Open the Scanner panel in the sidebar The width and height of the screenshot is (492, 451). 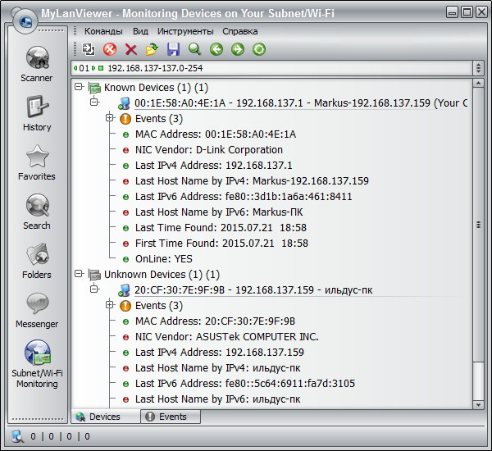click(x=36, y=62)
